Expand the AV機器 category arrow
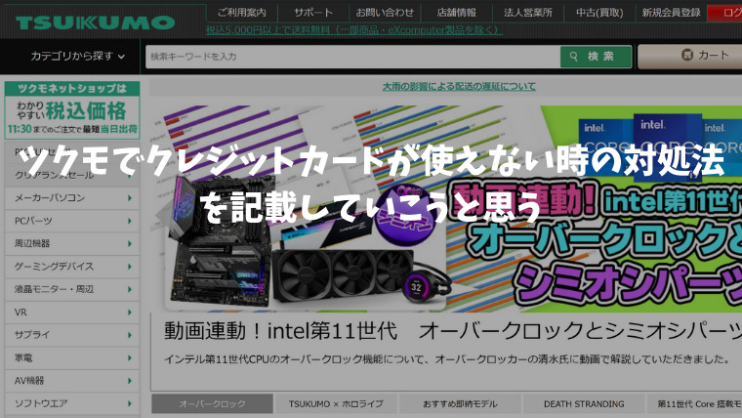Image resolution: width=742 pixels, height=418 pixels. coord(129,381)
